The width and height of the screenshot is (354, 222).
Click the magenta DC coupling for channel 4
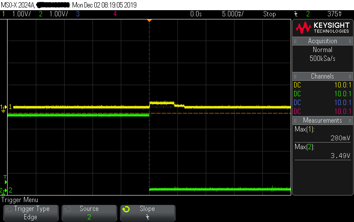pyautogui.click(x=297, y=112)
